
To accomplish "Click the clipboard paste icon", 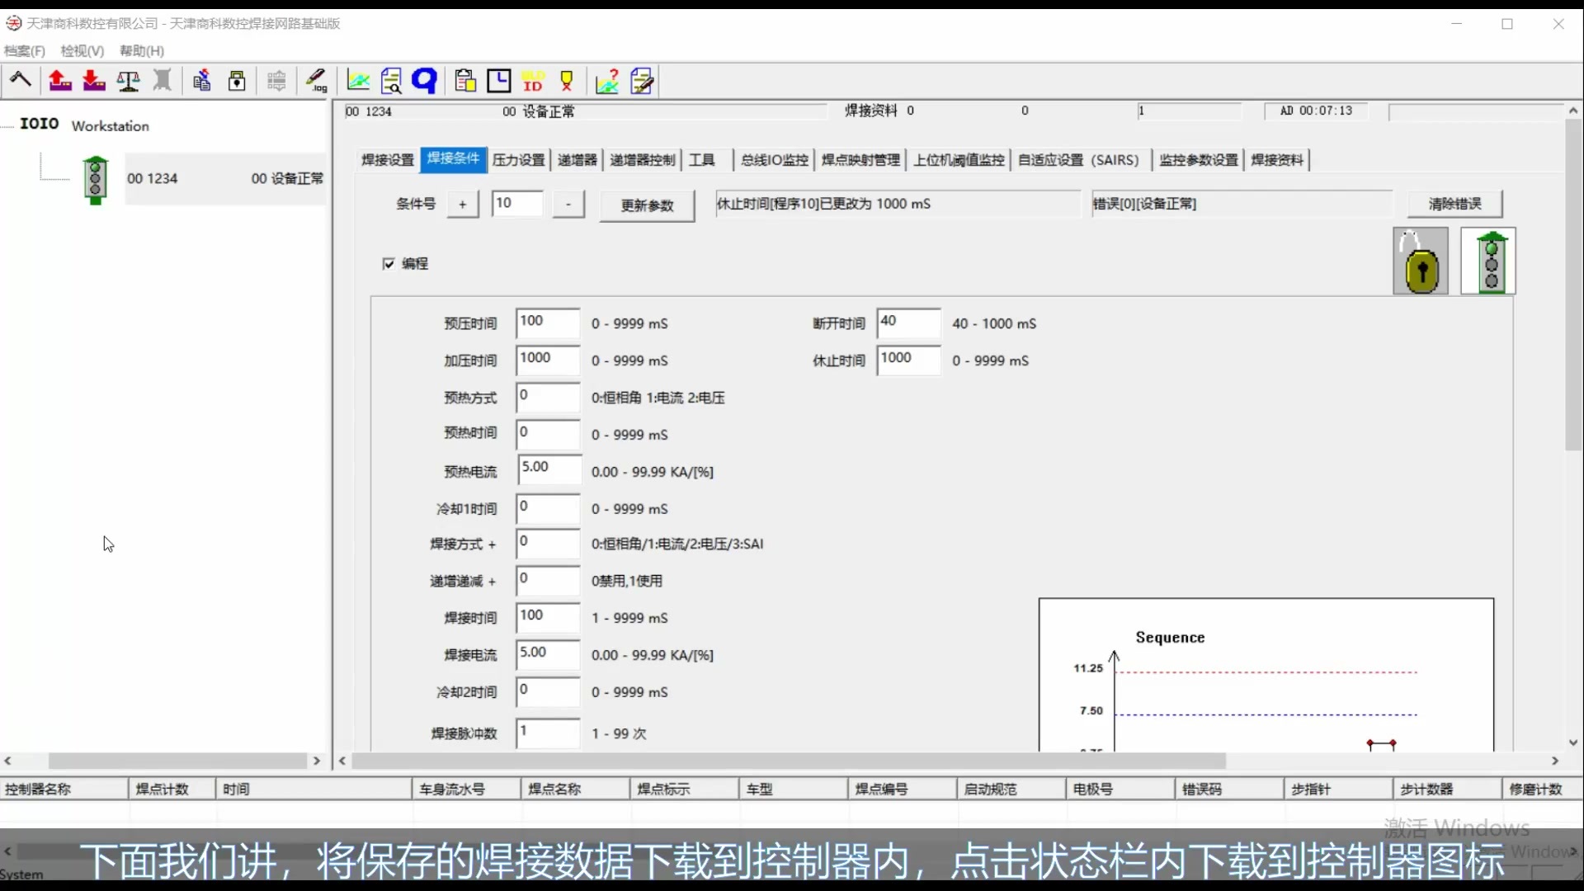I will click(x=465, y=80).
